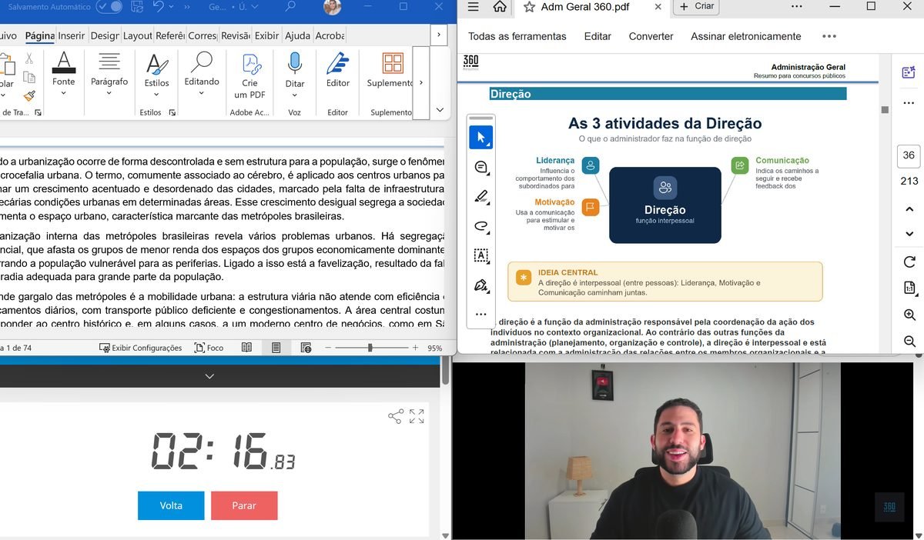This screenshot has width=924, height=540.
Task: Open the Fonte dropdown group
Action: 63,75
